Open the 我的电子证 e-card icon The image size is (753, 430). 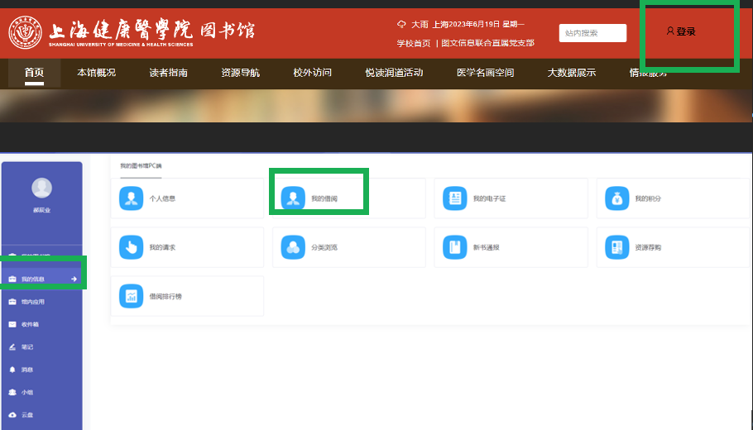tap(454, 198)
